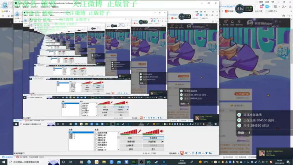The image size is (293, 165).
Task: Click the taskbar clock showing 14:50
Action: [x=279, y=162]
